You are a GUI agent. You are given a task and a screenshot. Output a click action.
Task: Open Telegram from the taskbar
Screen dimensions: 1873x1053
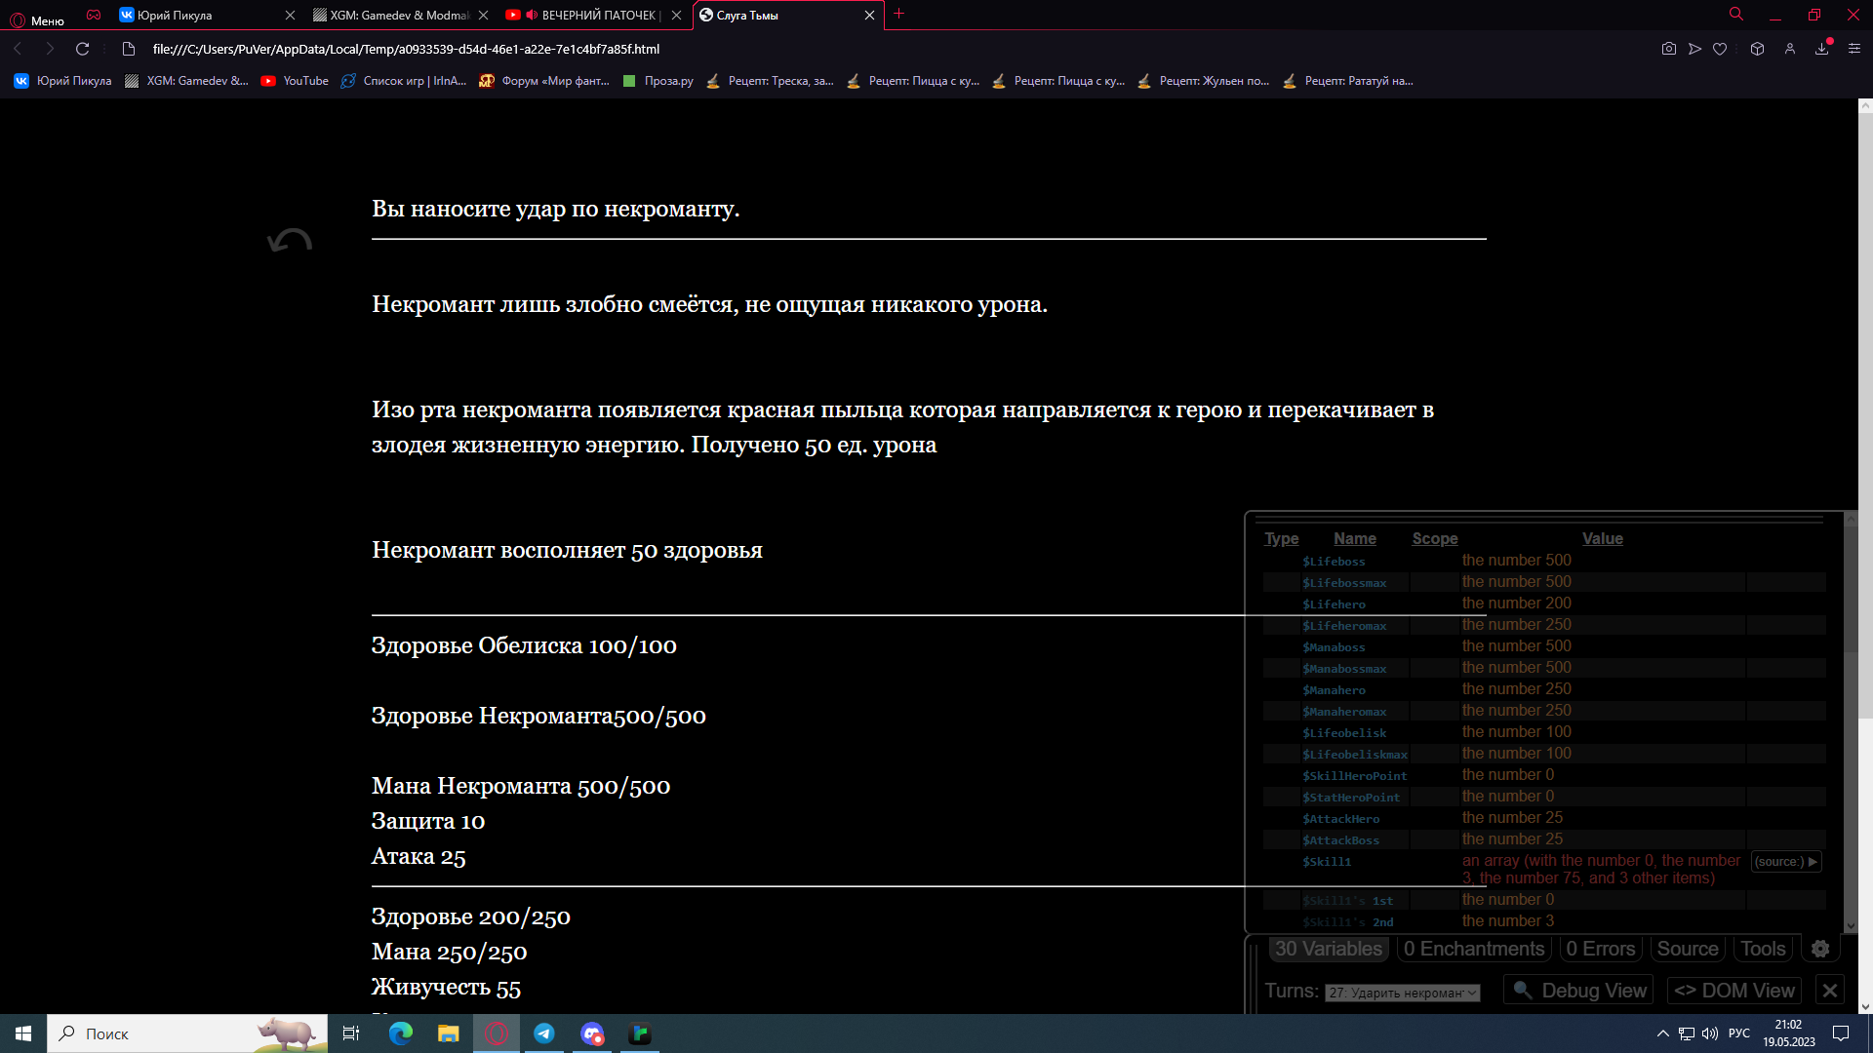click(x=544, y=1033)
